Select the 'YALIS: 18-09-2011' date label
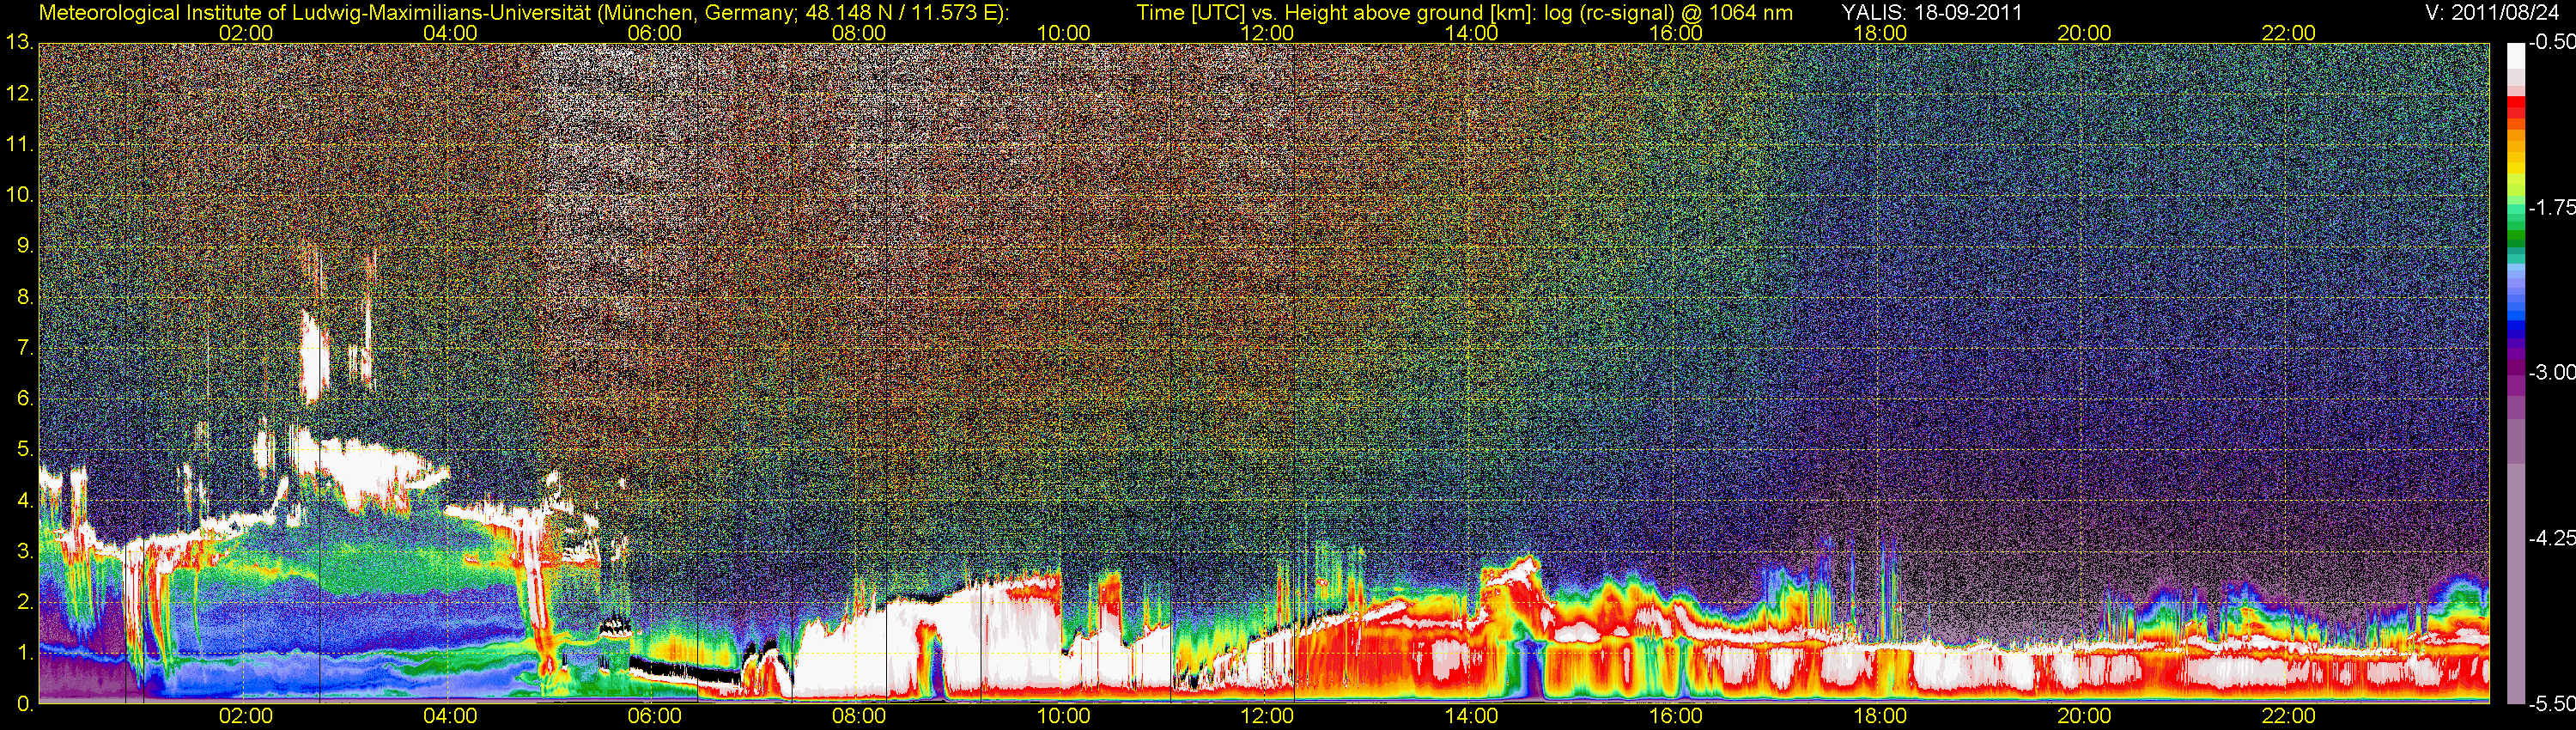 1932,12
